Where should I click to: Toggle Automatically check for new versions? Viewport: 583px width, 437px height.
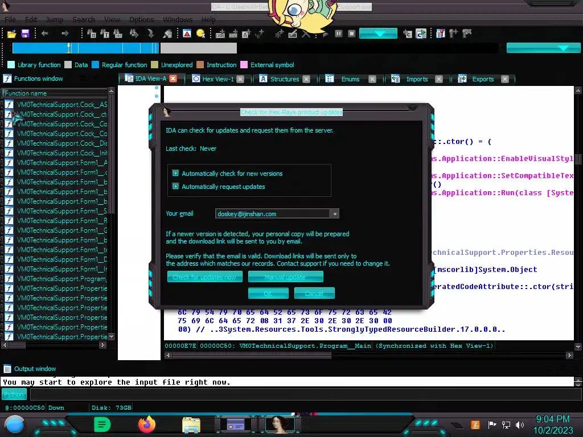(175, 173)
